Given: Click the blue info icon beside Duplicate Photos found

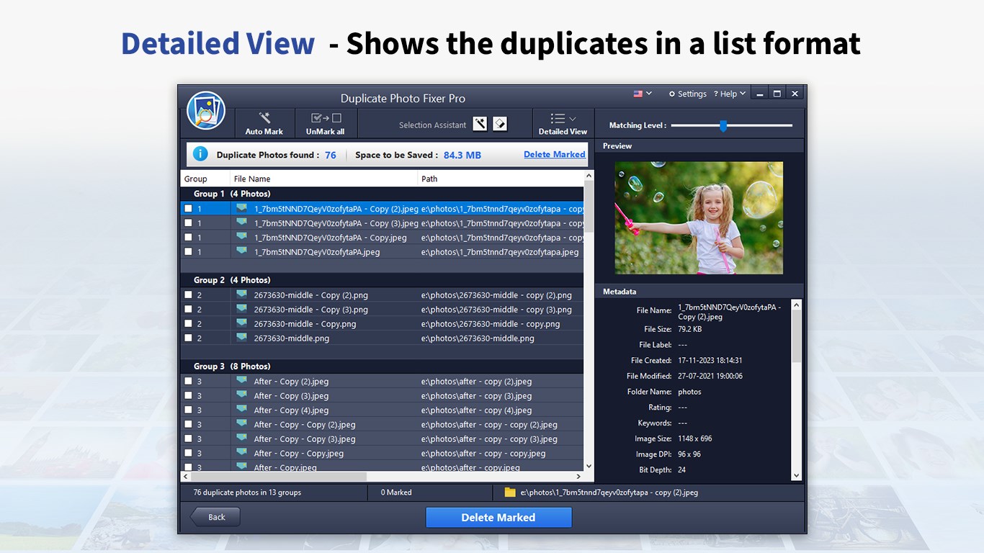Looking at the screenshot, I should coord(200,154).
